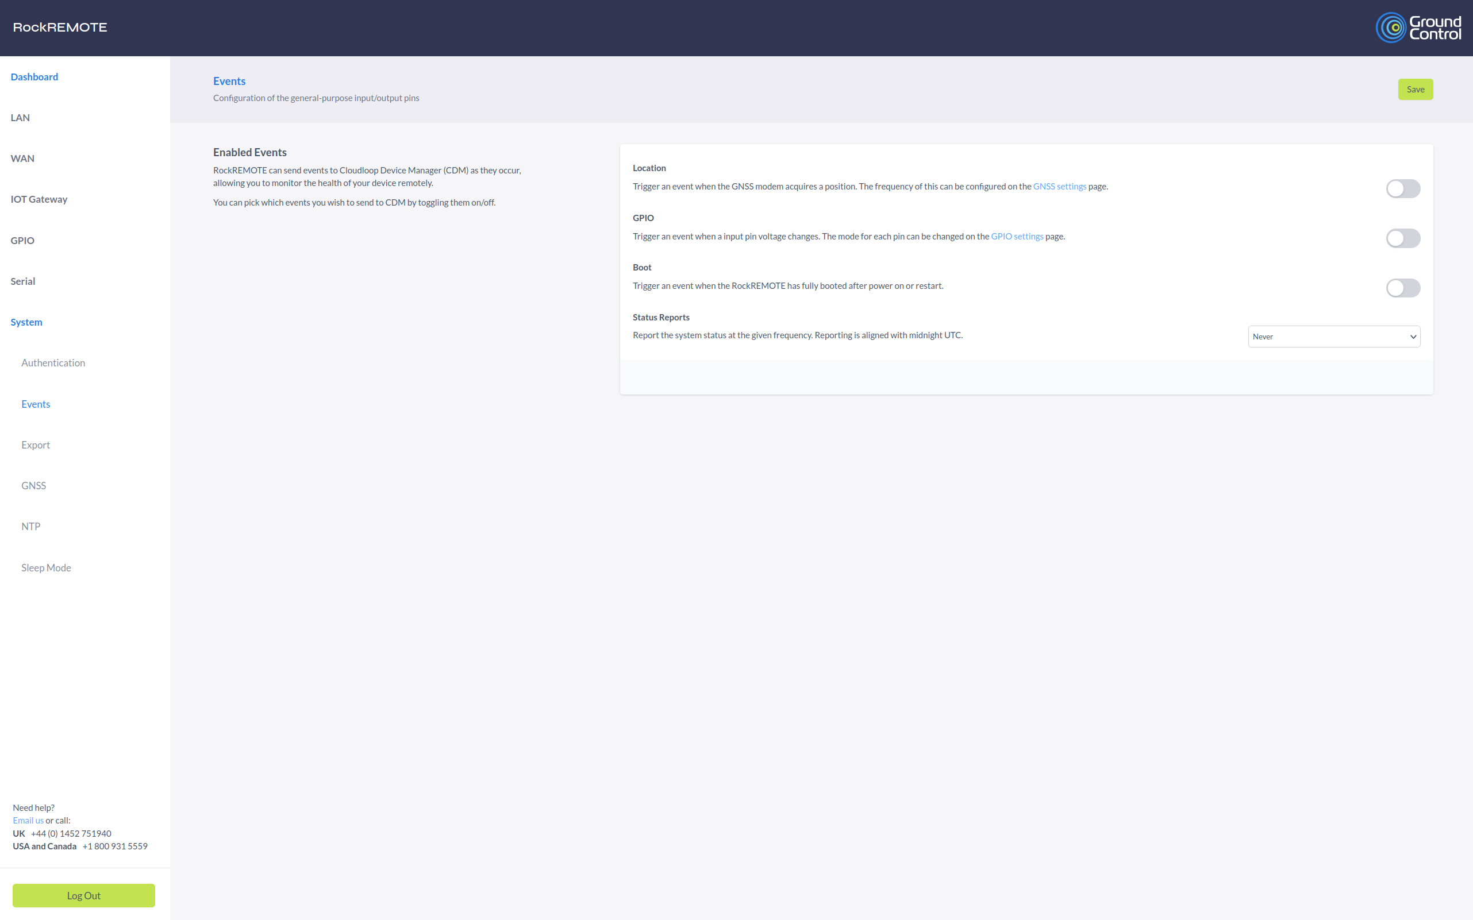The width and height of the screenshot is (1473, 920).
Task: Open the Status Reports frequency dropdown
Action: pos(1333,337)
